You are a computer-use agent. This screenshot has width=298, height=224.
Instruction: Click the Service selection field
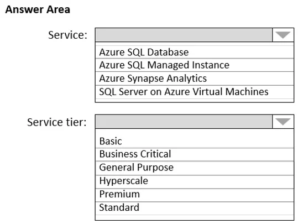(x=184, y=35)
